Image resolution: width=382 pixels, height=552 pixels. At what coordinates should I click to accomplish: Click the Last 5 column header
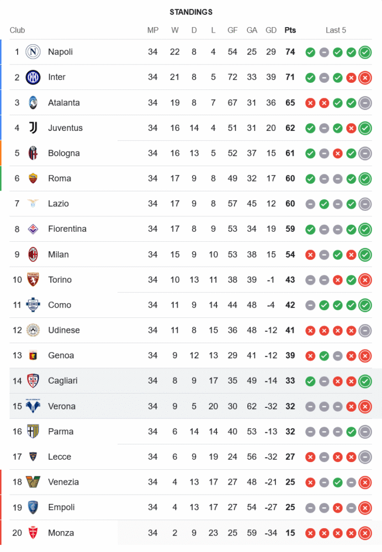[336, 30]
